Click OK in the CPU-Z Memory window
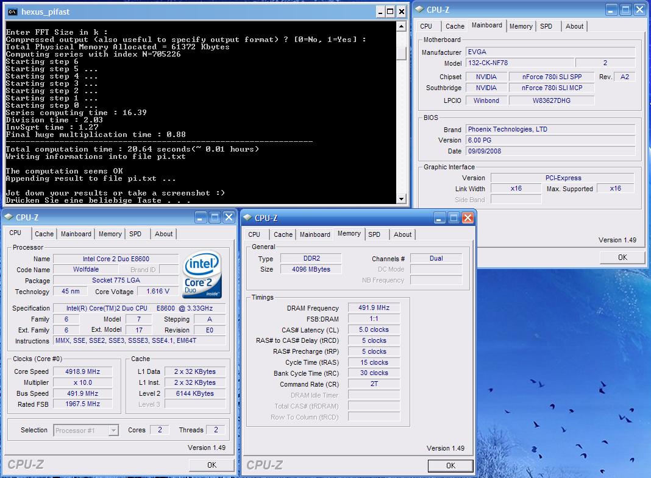 point(450,466)
